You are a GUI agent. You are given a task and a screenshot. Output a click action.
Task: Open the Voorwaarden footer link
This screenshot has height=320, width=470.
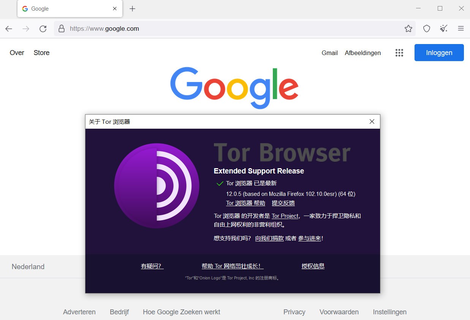pos(339,312)
